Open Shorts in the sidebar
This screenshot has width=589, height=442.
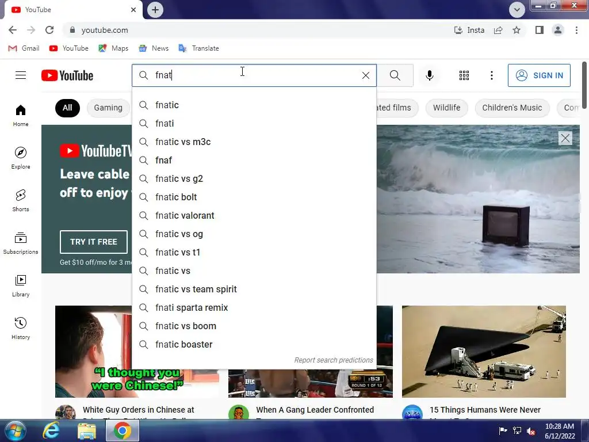pyautogui.click(x=21, y=200)
